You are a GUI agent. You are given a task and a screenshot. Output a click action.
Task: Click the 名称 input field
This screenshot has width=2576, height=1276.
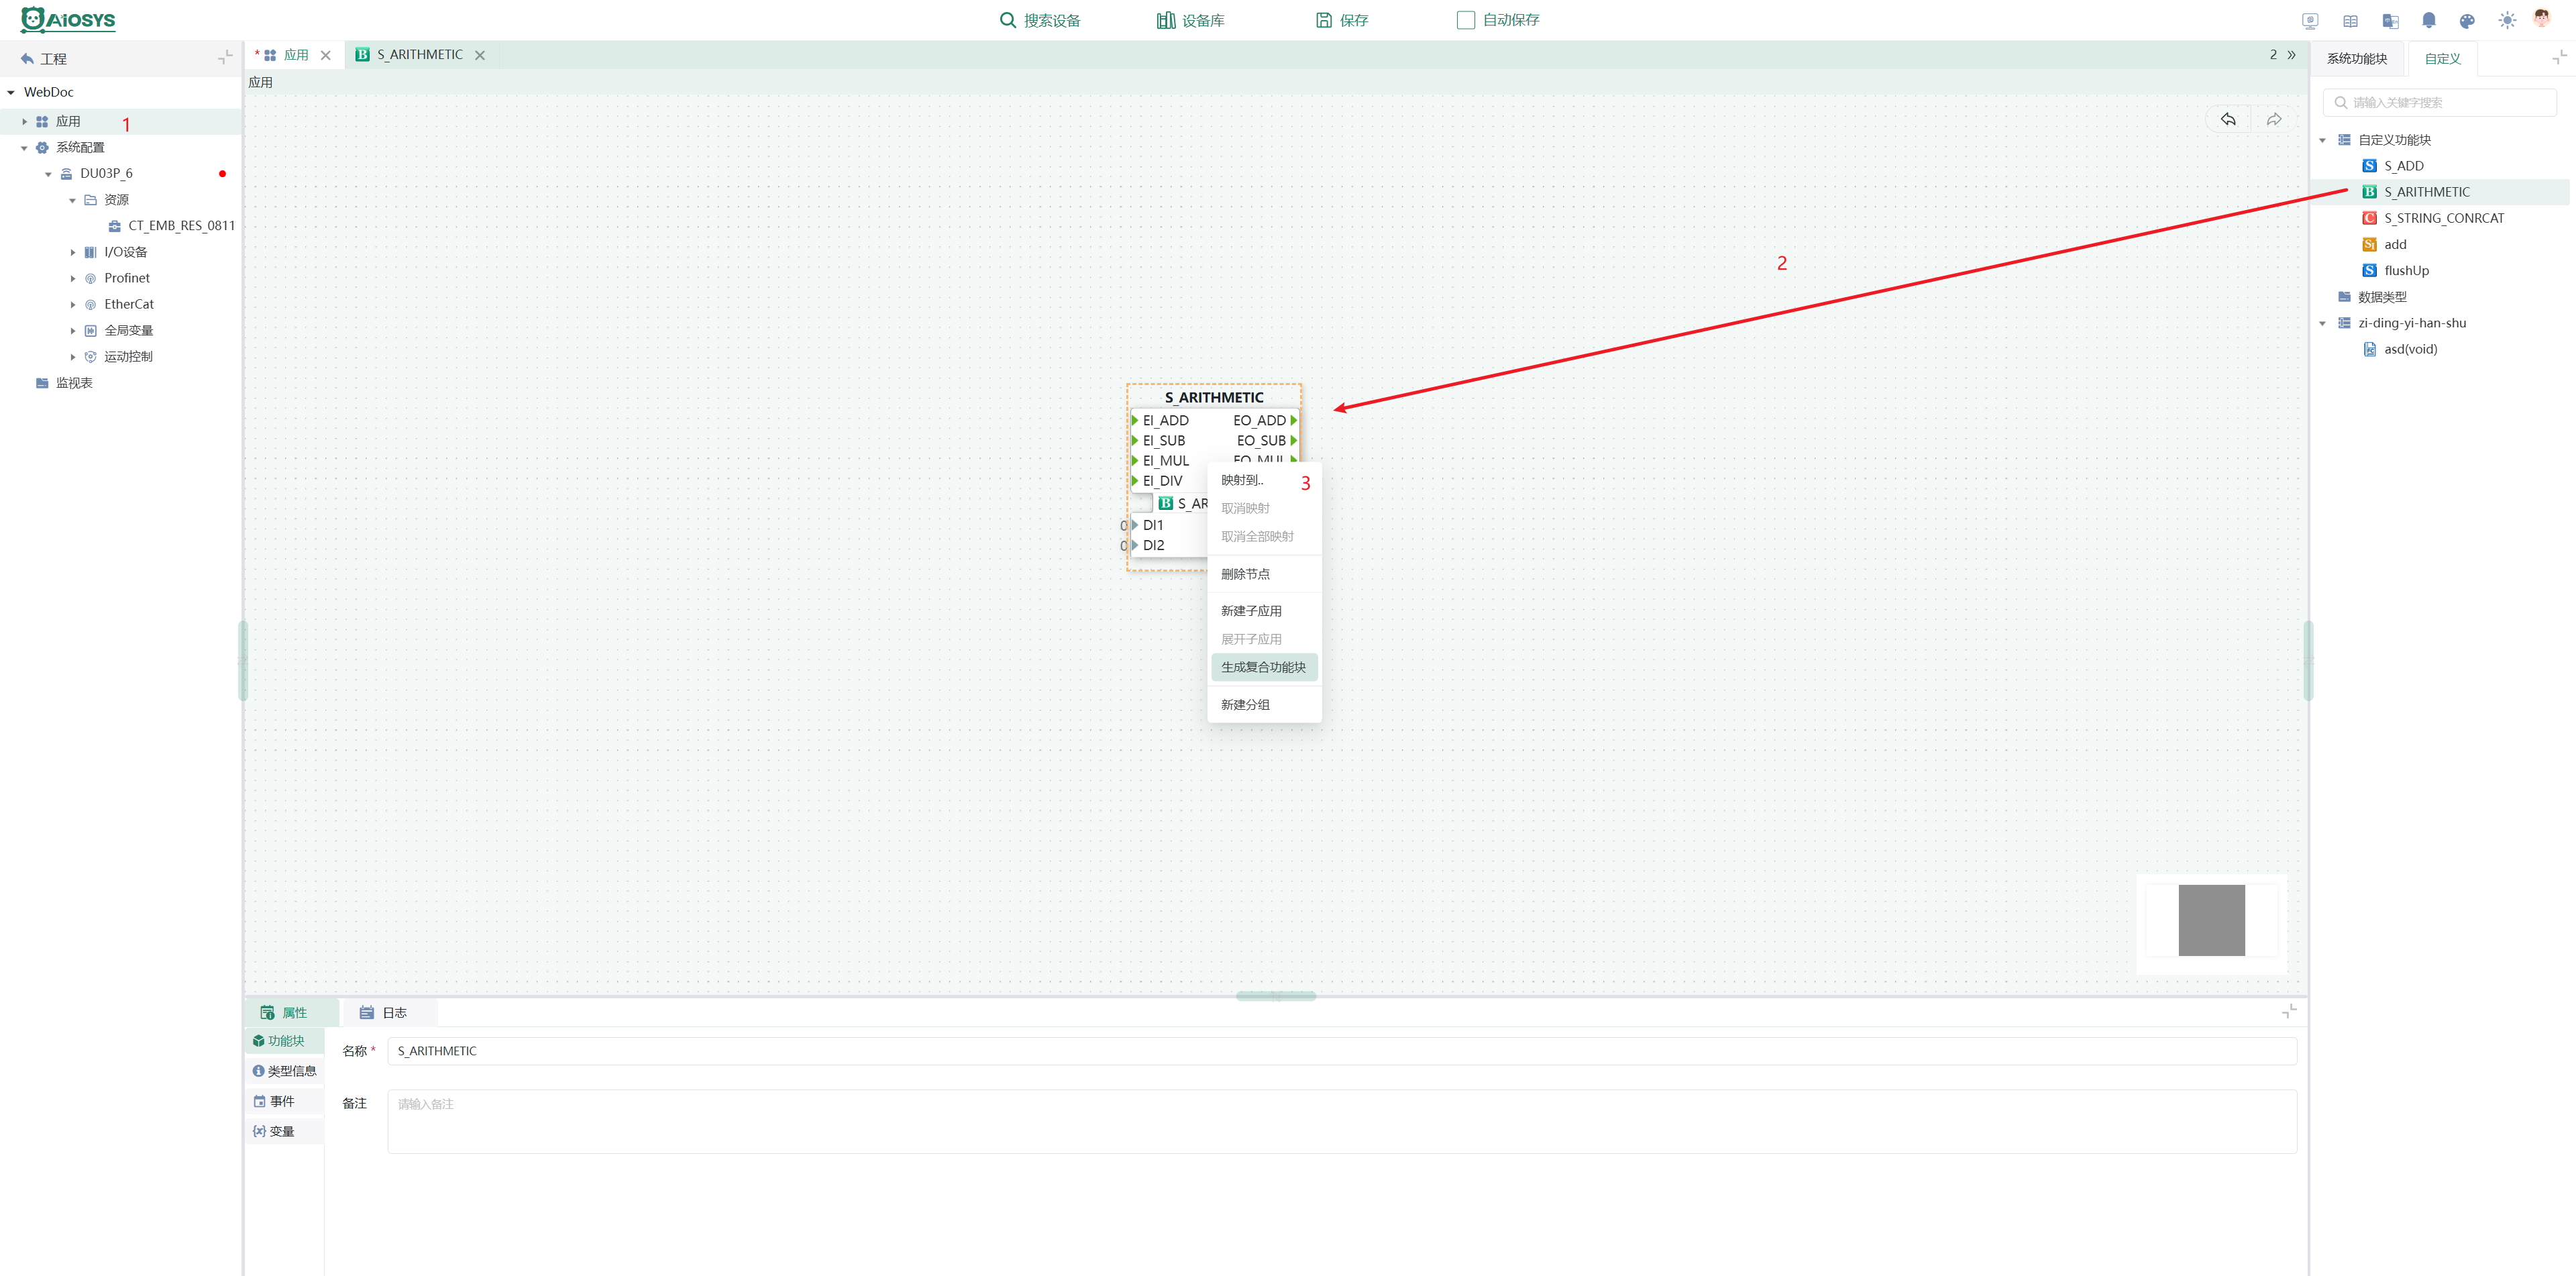click(x=1342, y=1051)
